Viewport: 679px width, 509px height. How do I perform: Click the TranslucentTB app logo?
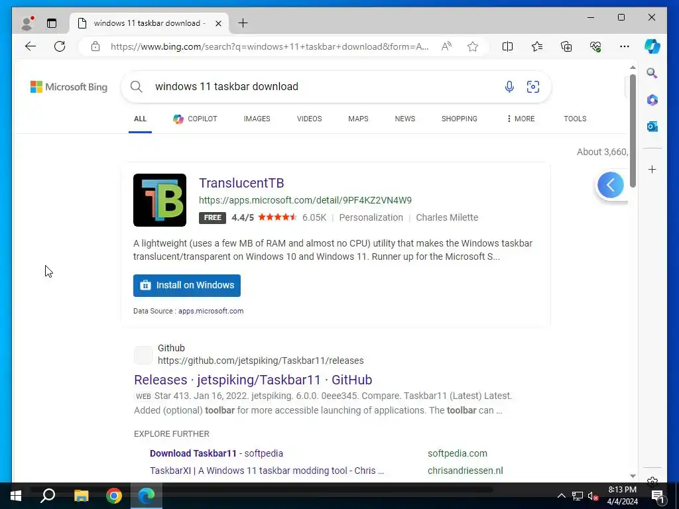coord(160,200)
